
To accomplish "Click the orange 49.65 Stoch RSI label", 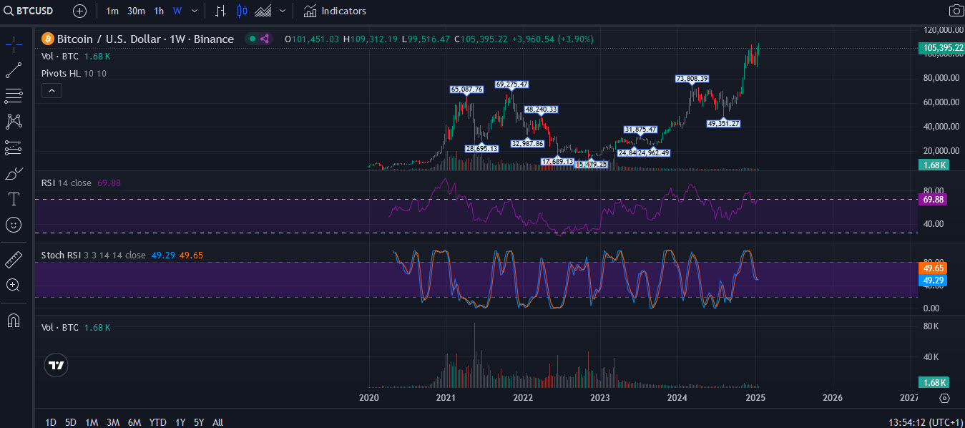I will point(933,268).
